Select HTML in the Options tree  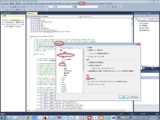[x=64, y=85]
